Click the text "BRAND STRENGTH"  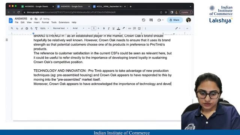[49, 36]
